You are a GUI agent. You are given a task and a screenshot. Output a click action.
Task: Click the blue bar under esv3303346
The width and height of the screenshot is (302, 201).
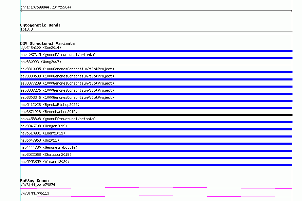click(x=156, y=101)
